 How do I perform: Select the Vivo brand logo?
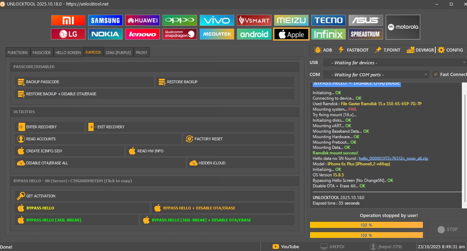[x=217, y=20]
